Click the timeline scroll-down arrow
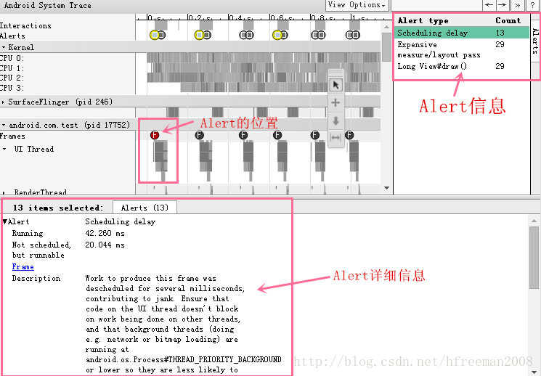The width and height of the screenshot is (541, 376). (x=386, y=188)
